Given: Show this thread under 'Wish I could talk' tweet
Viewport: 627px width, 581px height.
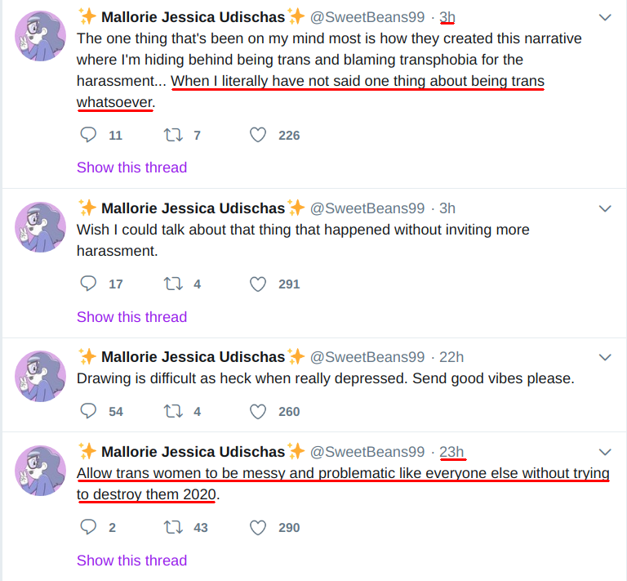Looking at the screenshot, I should click(x=131, y=317).
